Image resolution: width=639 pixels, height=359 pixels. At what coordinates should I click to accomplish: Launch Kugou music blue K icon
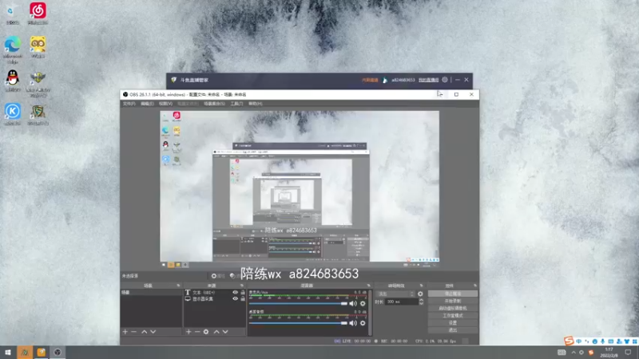(13, 113)
